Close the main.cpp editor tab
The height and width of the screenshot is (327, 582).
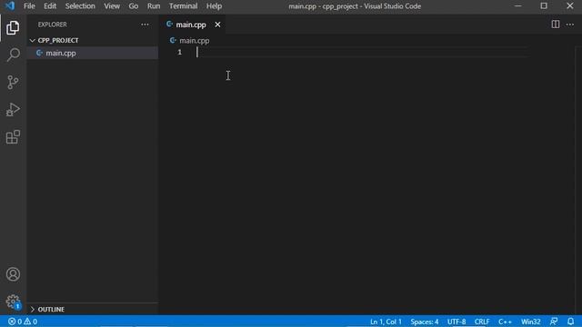click(x=217, y=25)
